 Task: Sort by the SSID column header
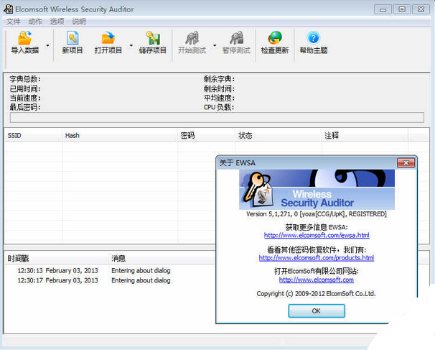click(x=14, y=135)
